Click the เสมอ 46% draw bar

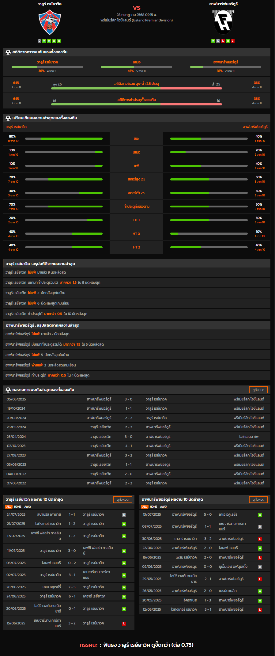[137, 67]
